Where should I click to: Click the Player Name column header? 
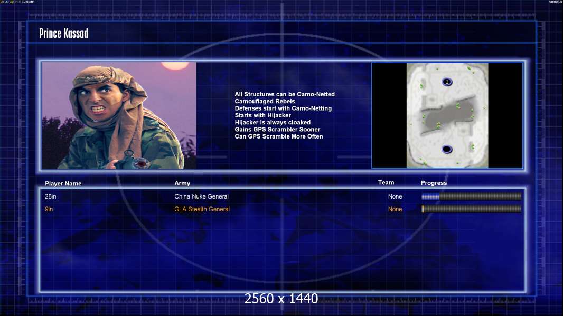63,183
